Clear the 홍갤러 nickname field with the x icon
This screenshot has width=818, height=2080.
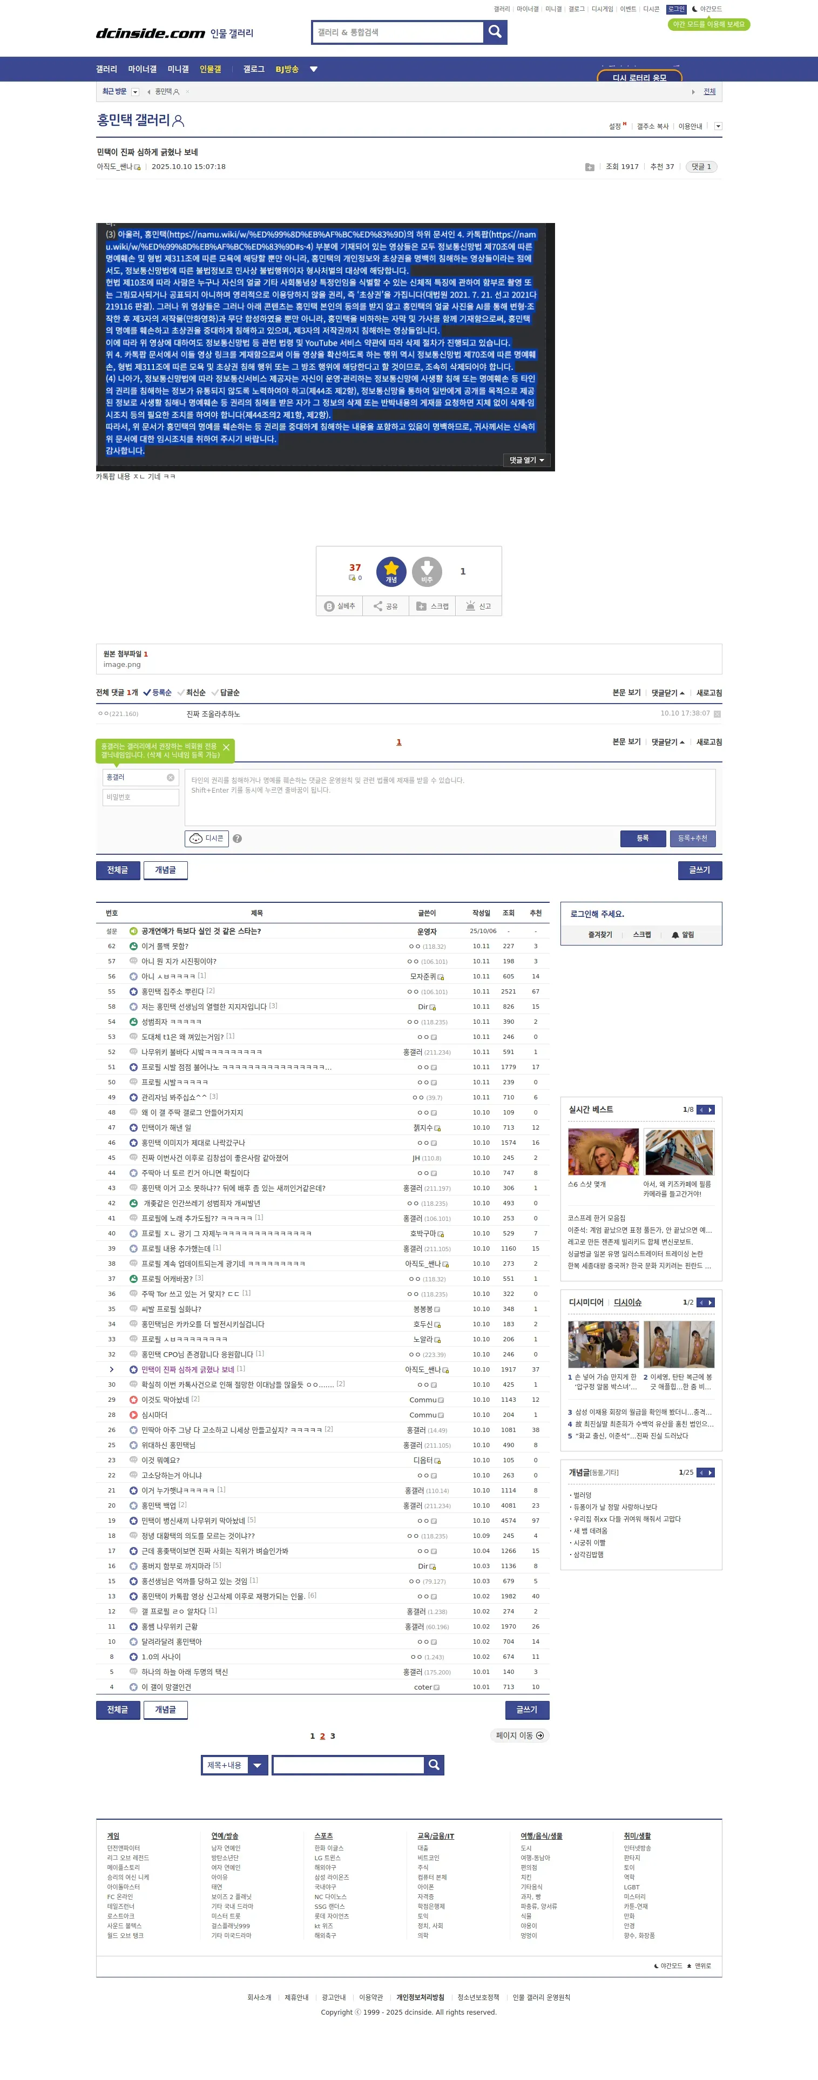[171, 778]
